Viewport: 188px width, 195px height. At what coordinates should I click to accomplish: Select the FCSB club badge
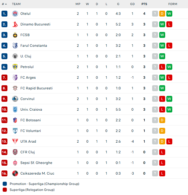[15, 35]
